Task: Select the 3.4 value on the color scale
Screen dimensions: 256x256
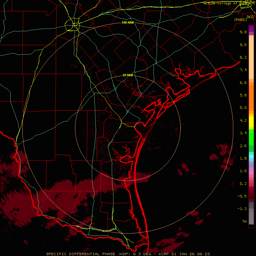Action: click(243, 133)
